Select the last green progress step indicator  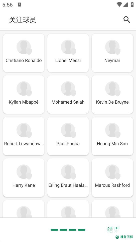click(82, 230)
